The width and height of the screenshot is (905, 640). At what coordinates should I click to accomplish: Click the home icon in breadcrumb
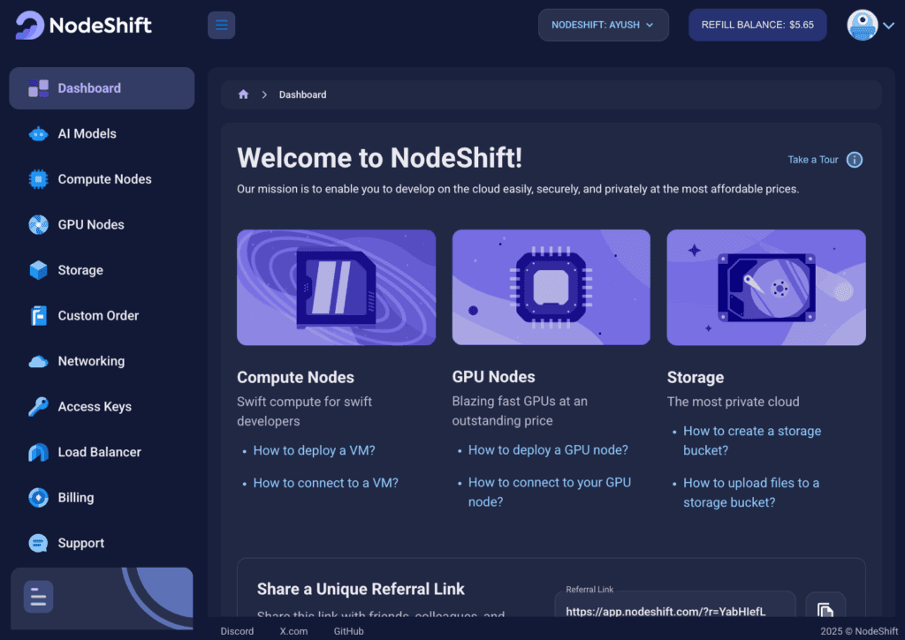point(244,94)
